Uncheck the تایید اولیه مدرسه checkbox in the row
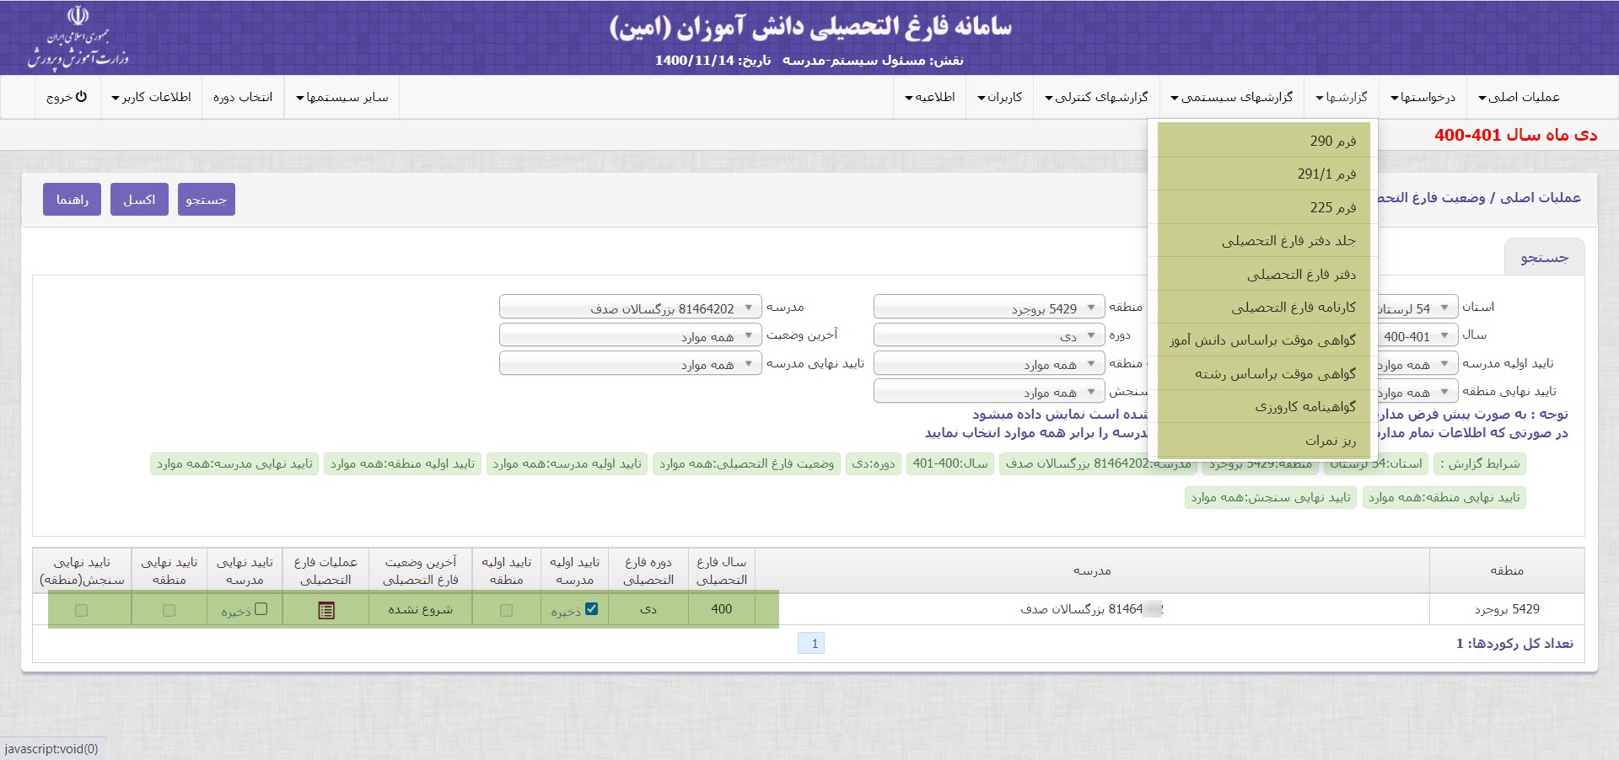Screen dimensions: 1619x760 (591, 609)
